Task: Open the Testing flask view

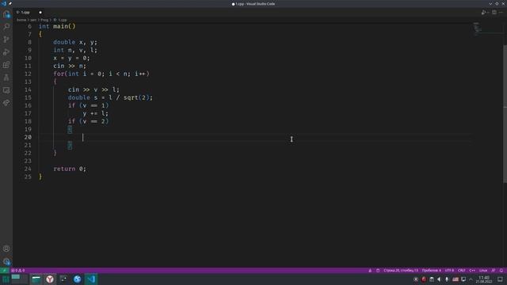Action: 6,78
